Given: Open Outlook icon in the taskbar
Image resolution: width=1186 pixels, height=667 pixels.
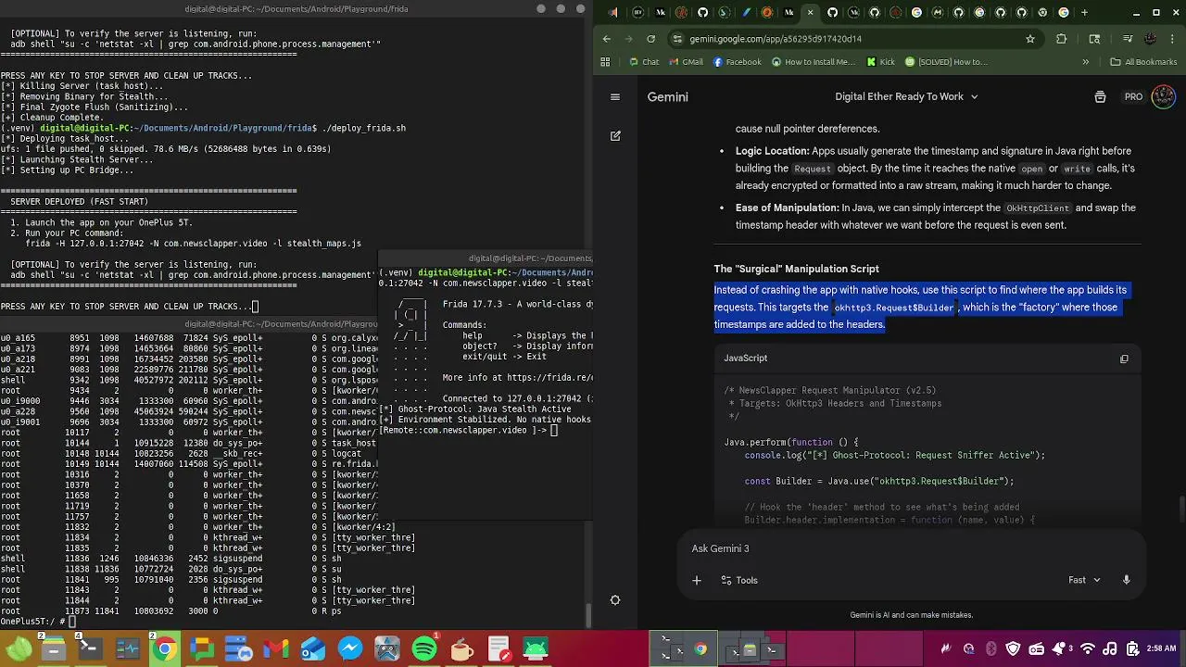Looking at the screenshot, I should click(313, 649).
